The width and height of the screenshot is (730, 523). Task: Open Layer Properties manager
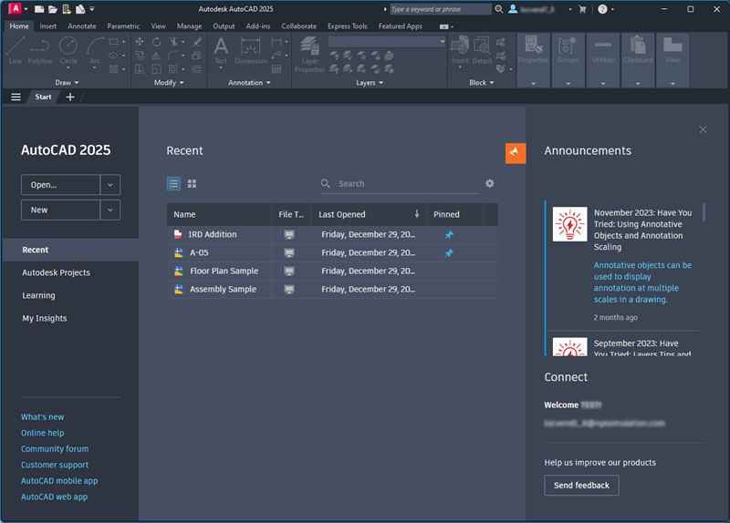pyautogui.click(x=309, y=55)
